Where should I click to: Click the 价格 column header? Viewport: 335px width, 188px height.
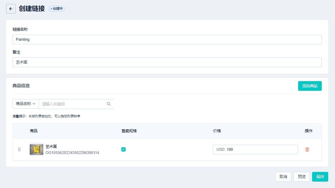(217, 131)
